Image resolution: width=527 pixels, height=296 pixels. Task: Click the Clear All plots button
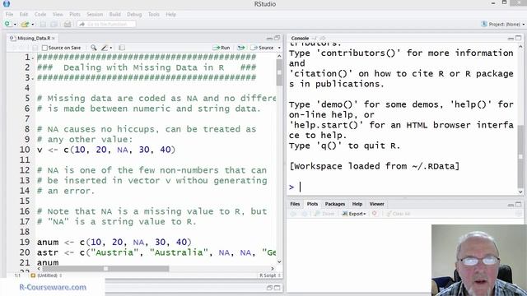tap(398, 214)
